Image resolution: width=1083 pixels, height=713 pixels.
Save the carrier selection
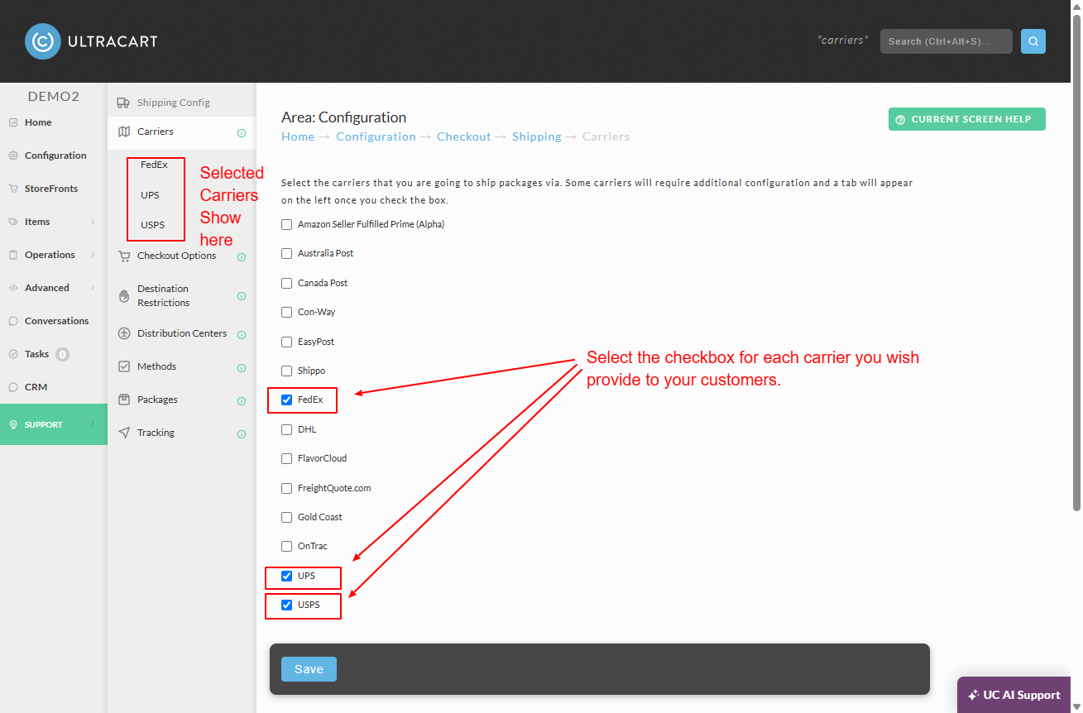tap(309, 669)
